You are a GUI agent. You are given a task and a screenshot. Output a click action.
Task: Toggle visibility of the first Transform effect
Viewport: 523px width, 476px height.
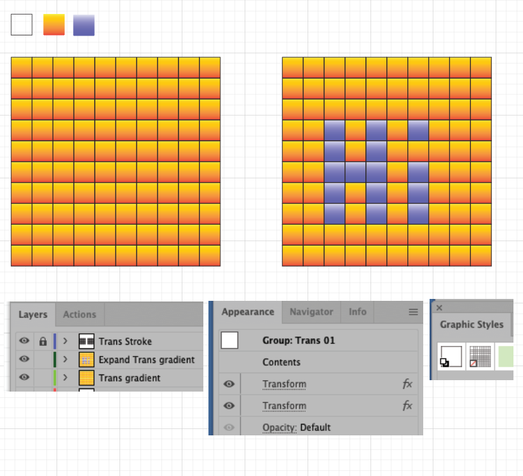click(x=229, y=384)
